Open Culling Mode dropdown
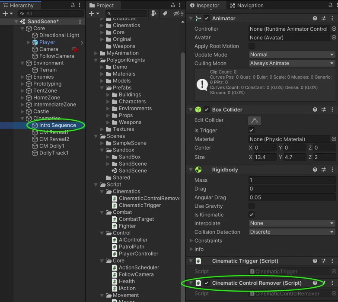Viewport: 338px width, 302px height. pyautogui.click(x=292, y=63)
